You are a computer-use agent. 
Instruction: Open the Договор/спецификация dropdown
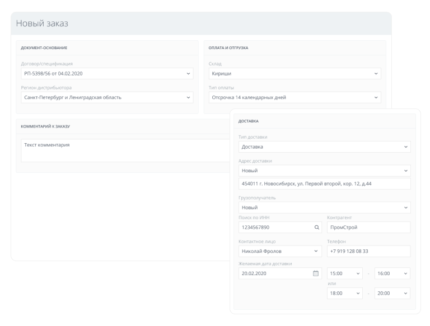[107, 74]
